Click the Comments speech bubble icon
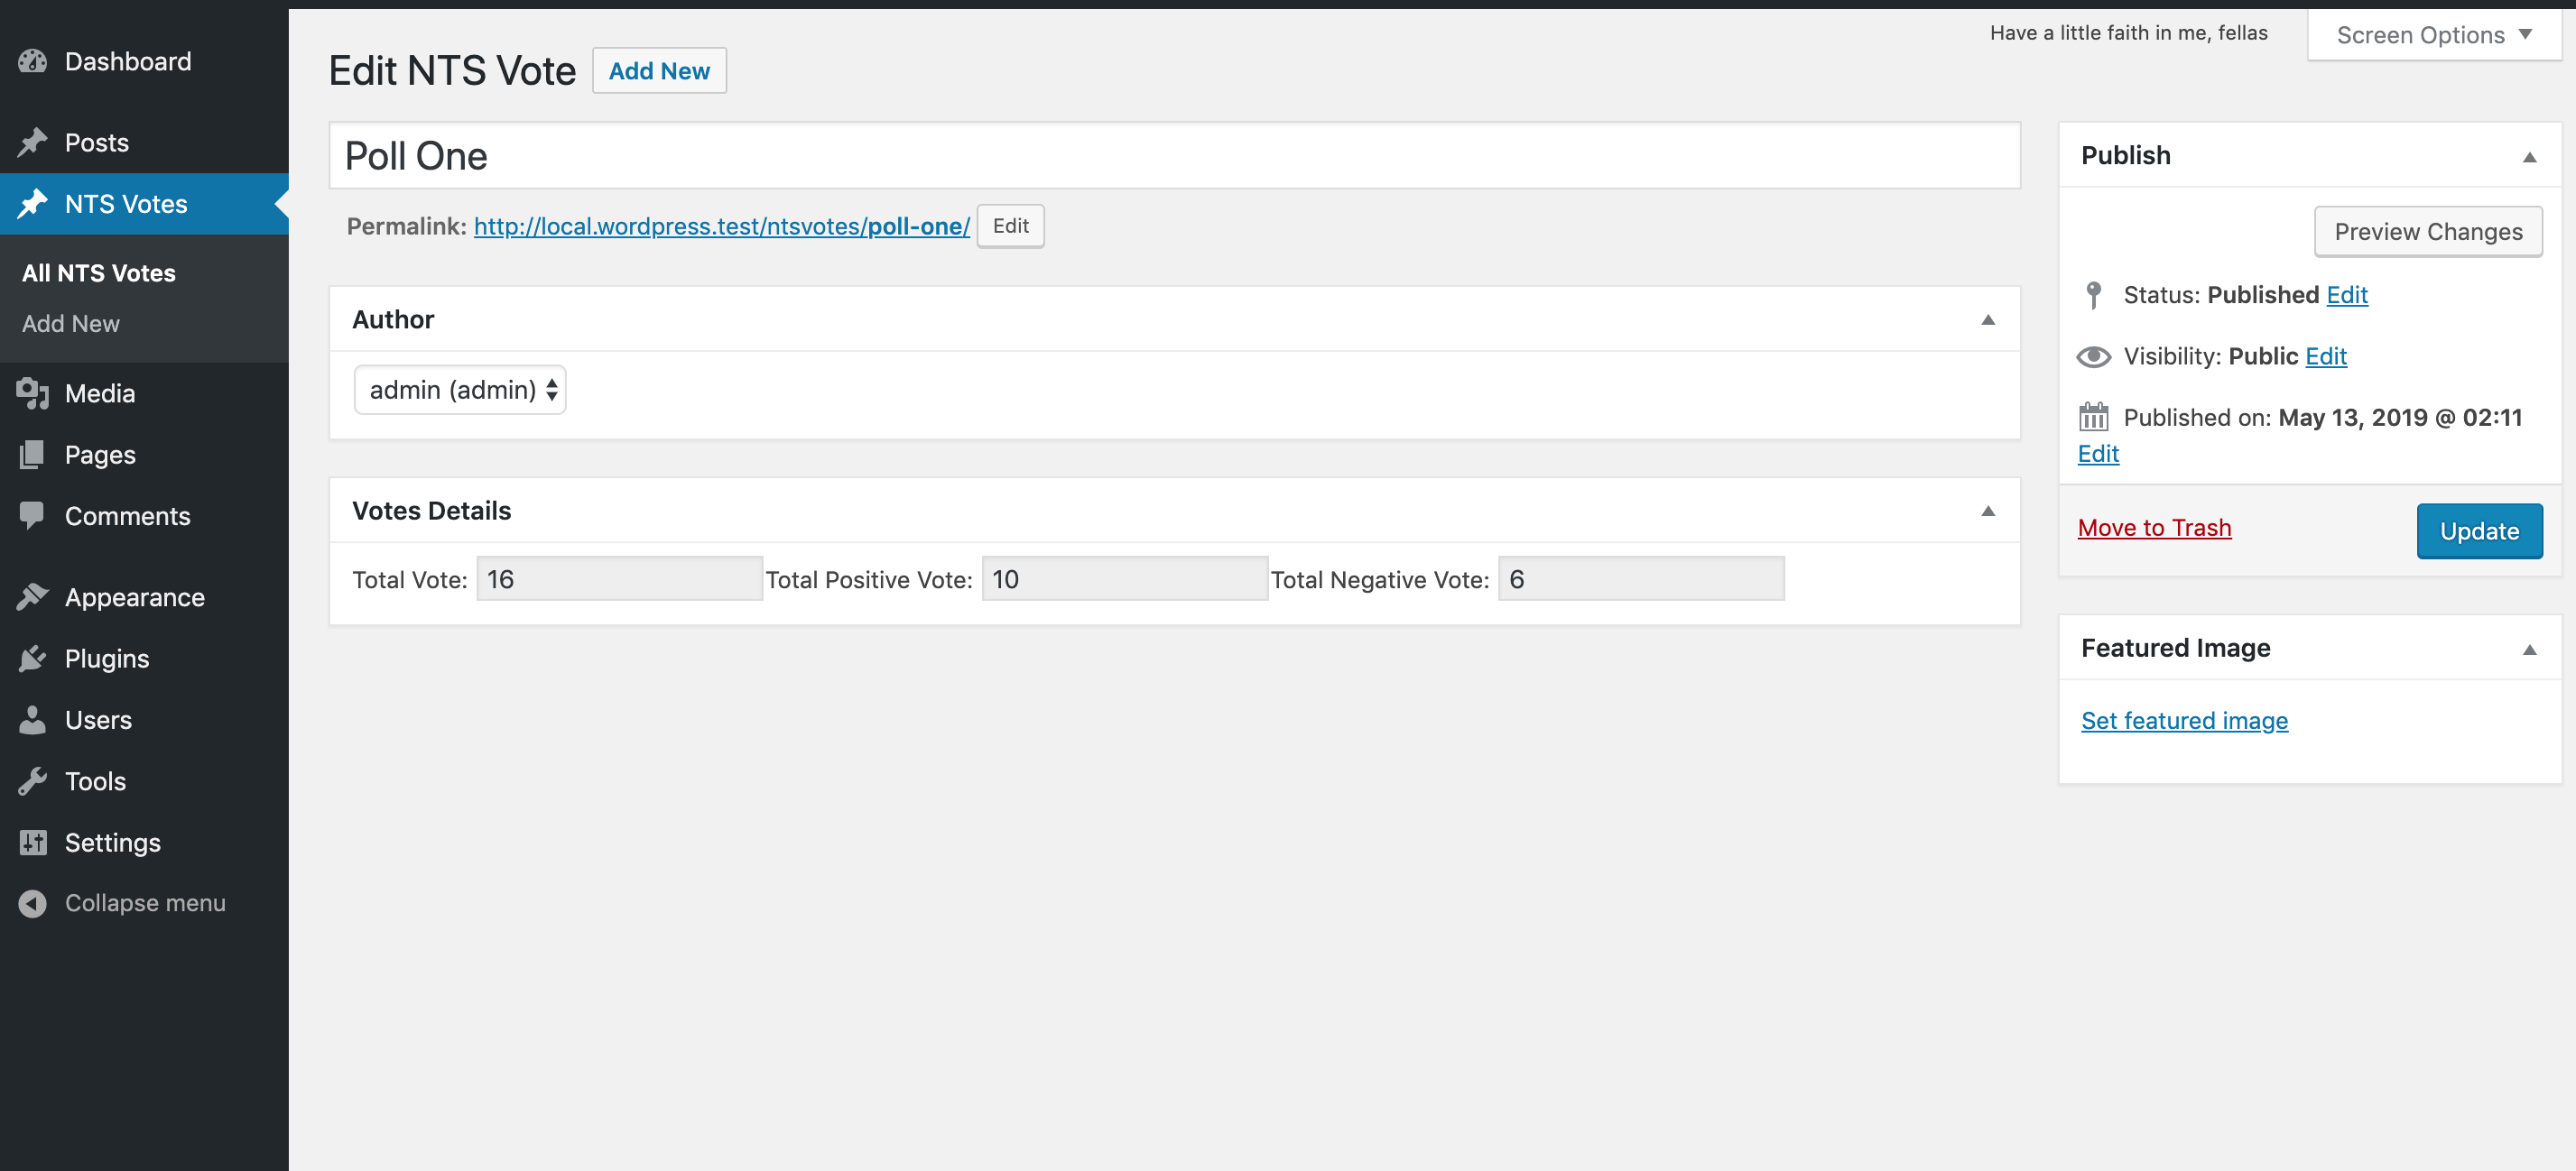The height and width of the screenshot is (1171, 2576). pyautogui.click(x=32, y=515)
